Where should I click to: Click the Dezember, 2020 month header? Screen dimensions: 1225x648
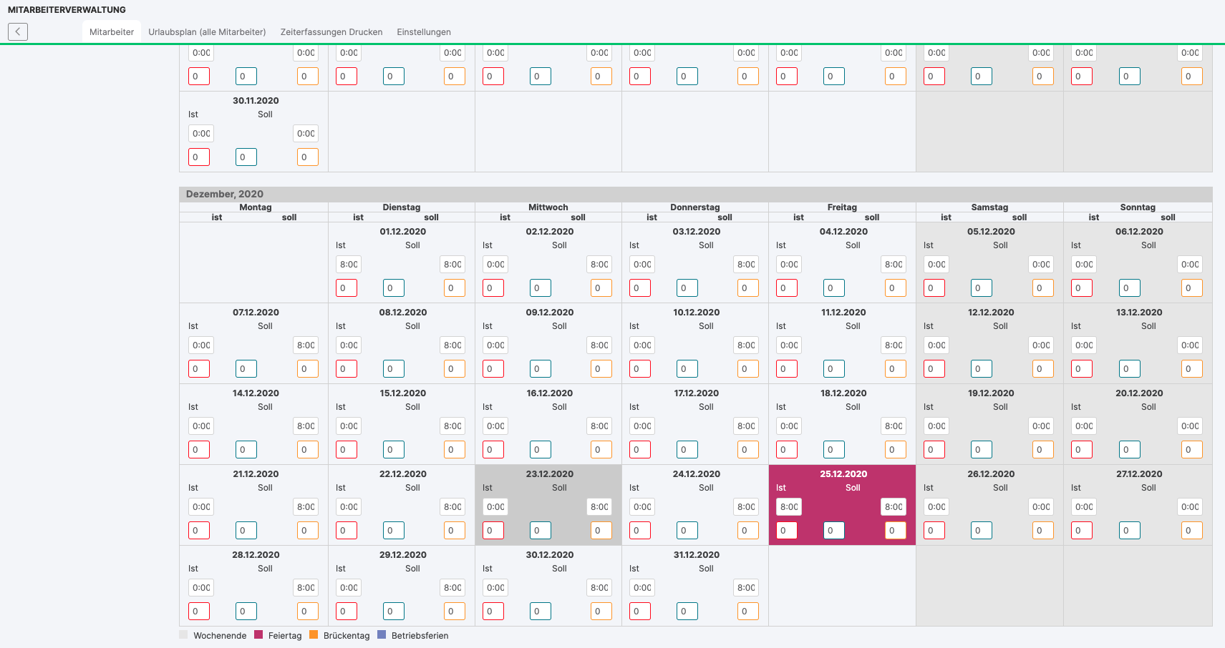(225, 194)
